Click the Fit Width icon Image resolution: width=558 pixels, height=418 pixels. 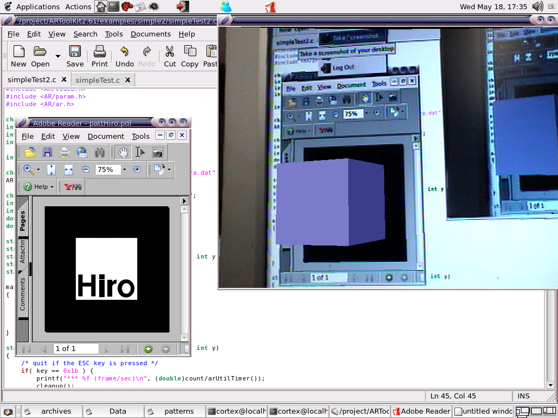click(x=69, y=170)
